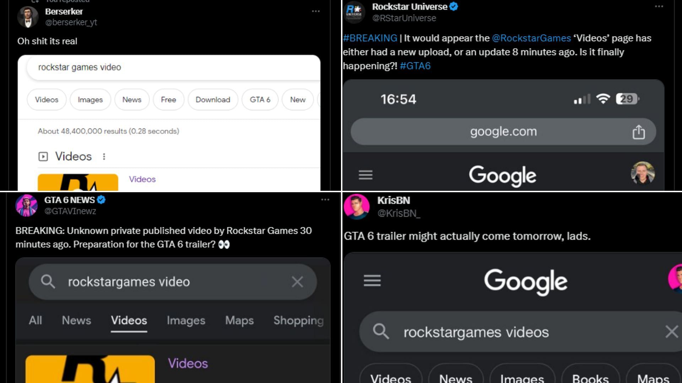Image resolution: width=682 pixels, height=383 pixels.
Task: Click the share icon on Rockstar Universe browser
Action: [x=638, y=132]
